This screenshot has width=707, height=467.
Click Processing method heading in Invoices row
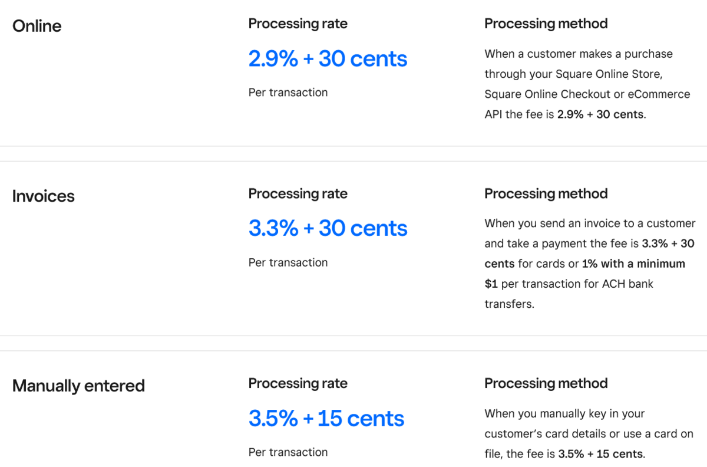546,193
